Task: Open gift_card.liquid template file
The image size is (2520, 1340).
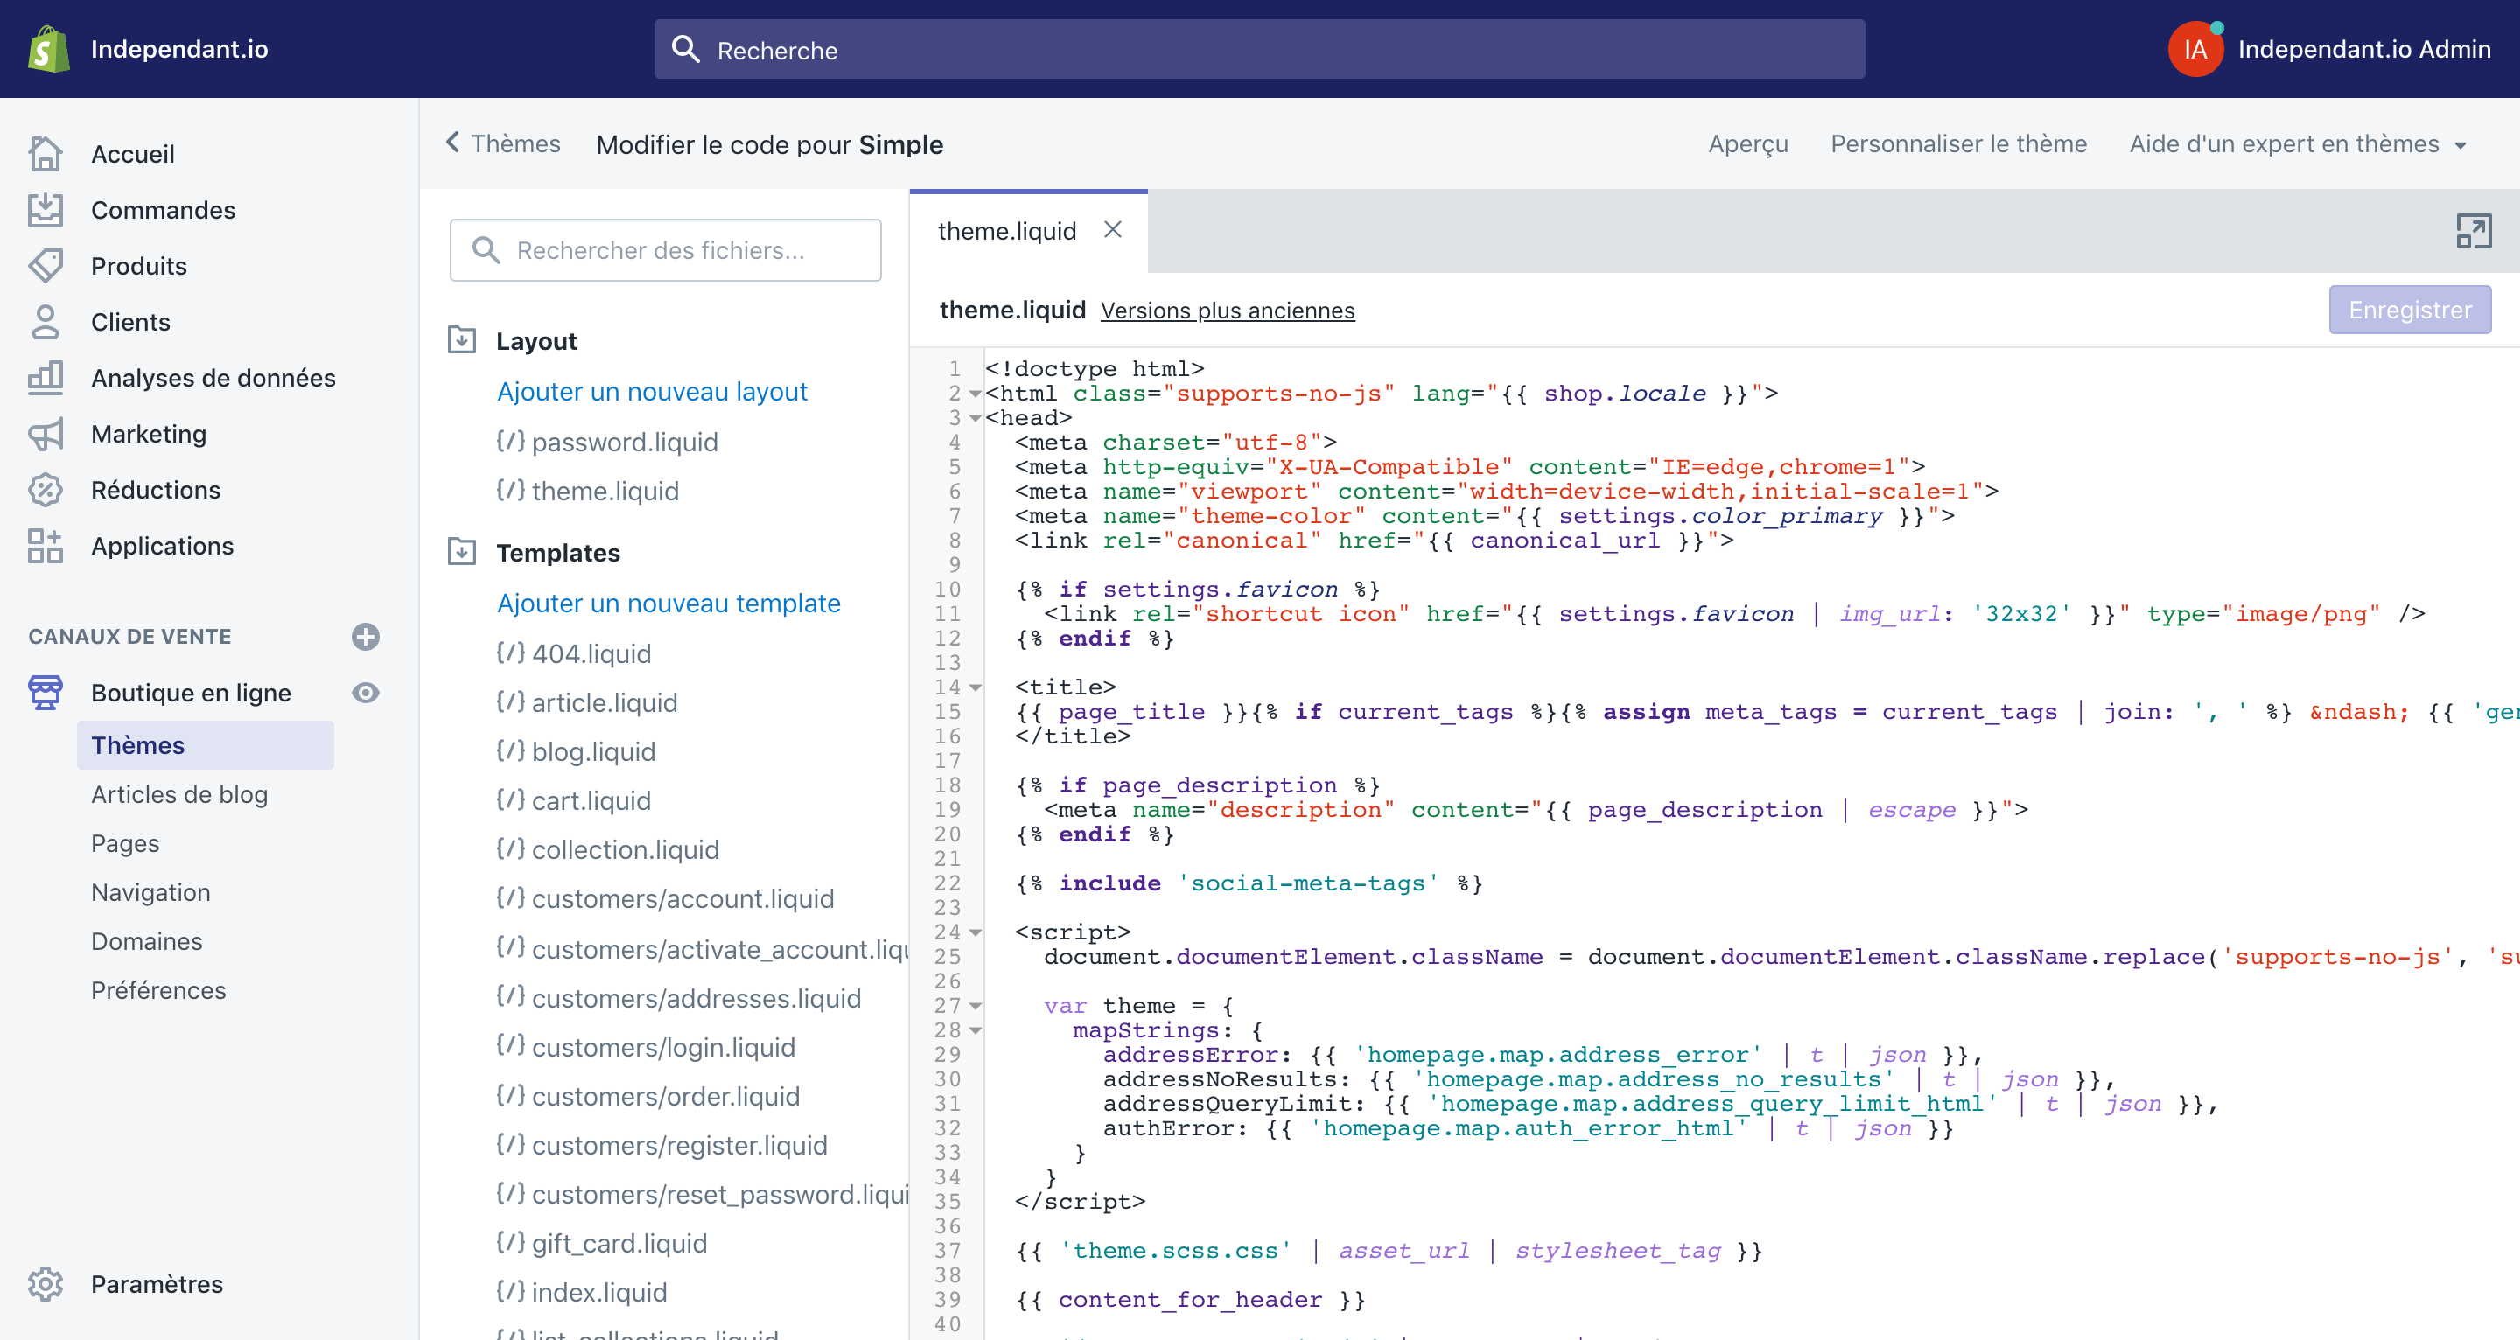Action: [619, 1242]
